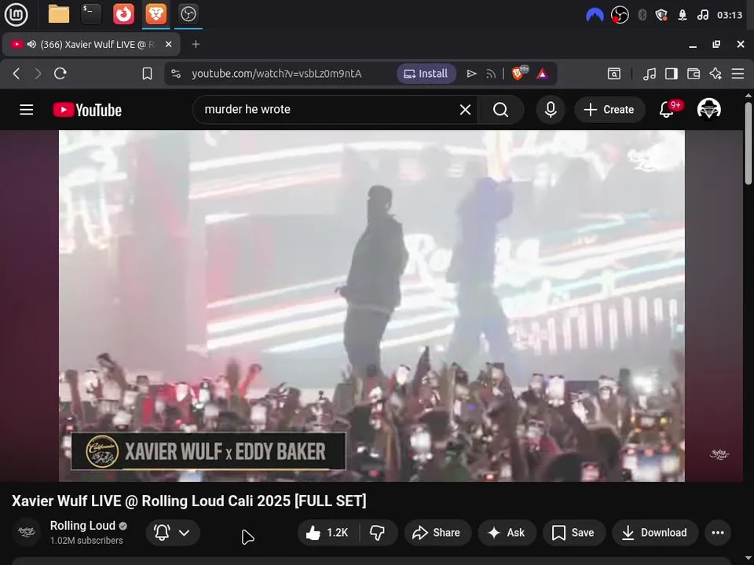This screenshot has height=565, width=754.
Task: Open the more actions three-dot menu
Action: click(x=717, y=532)
